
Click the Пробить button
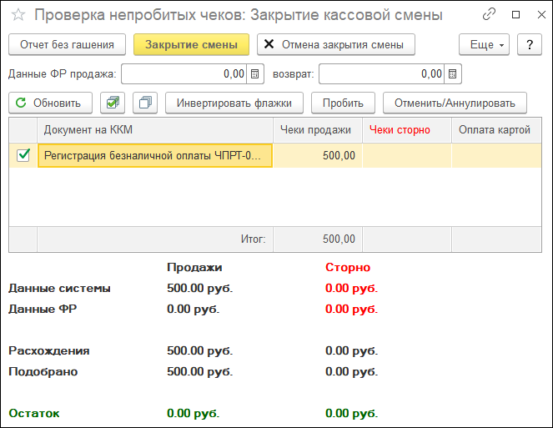343,103
